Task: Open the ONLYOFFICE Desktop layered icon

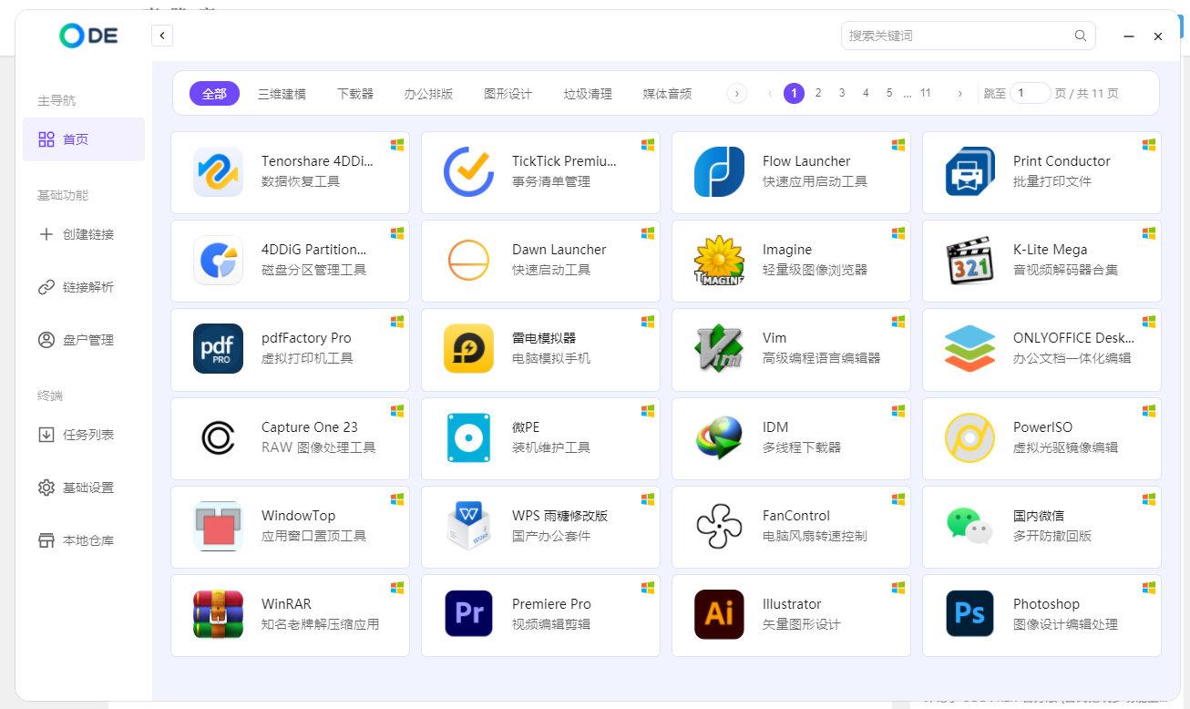Action: 969,348
